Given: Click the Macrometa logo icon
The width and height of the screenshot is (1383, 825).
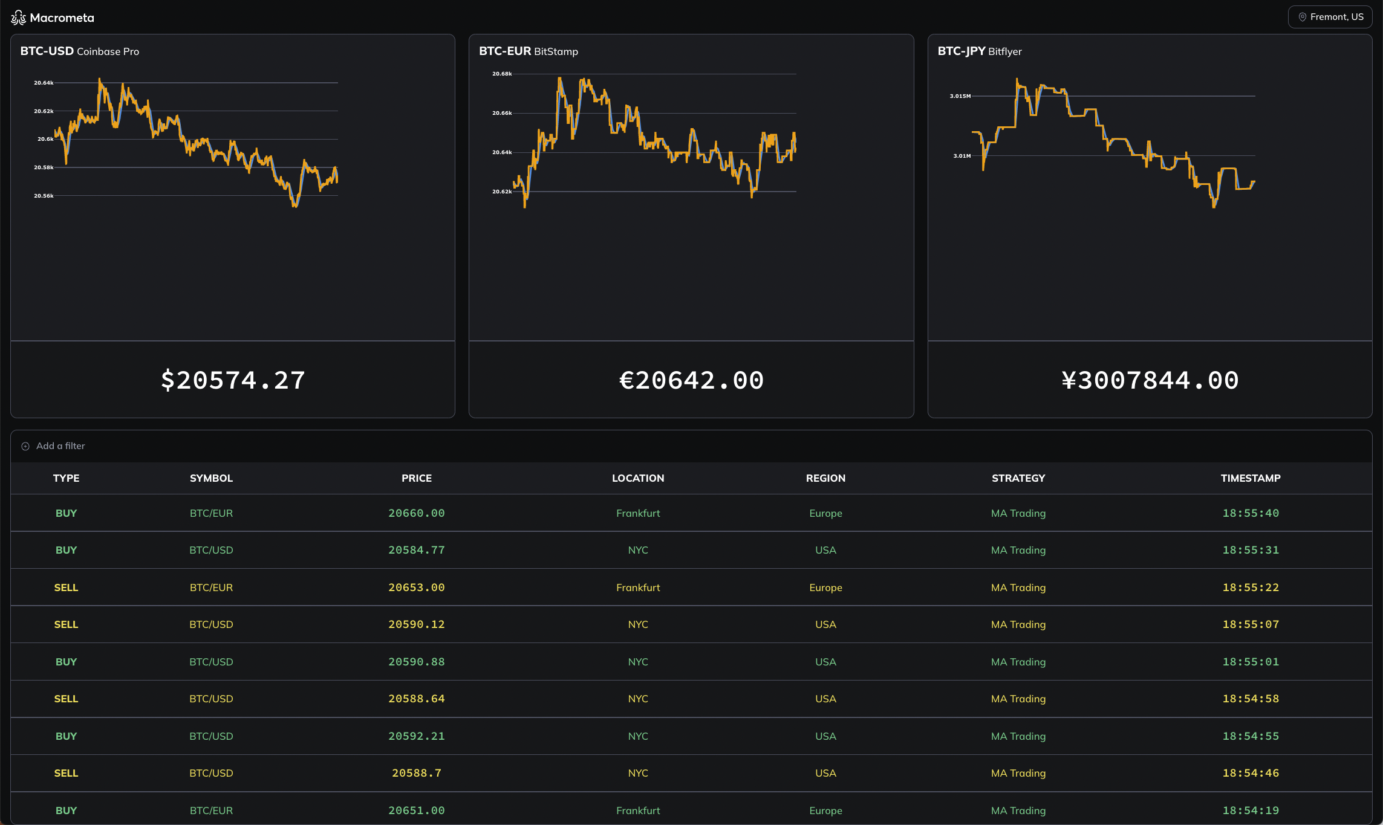Looking at the screenshot, I should 18,18.
